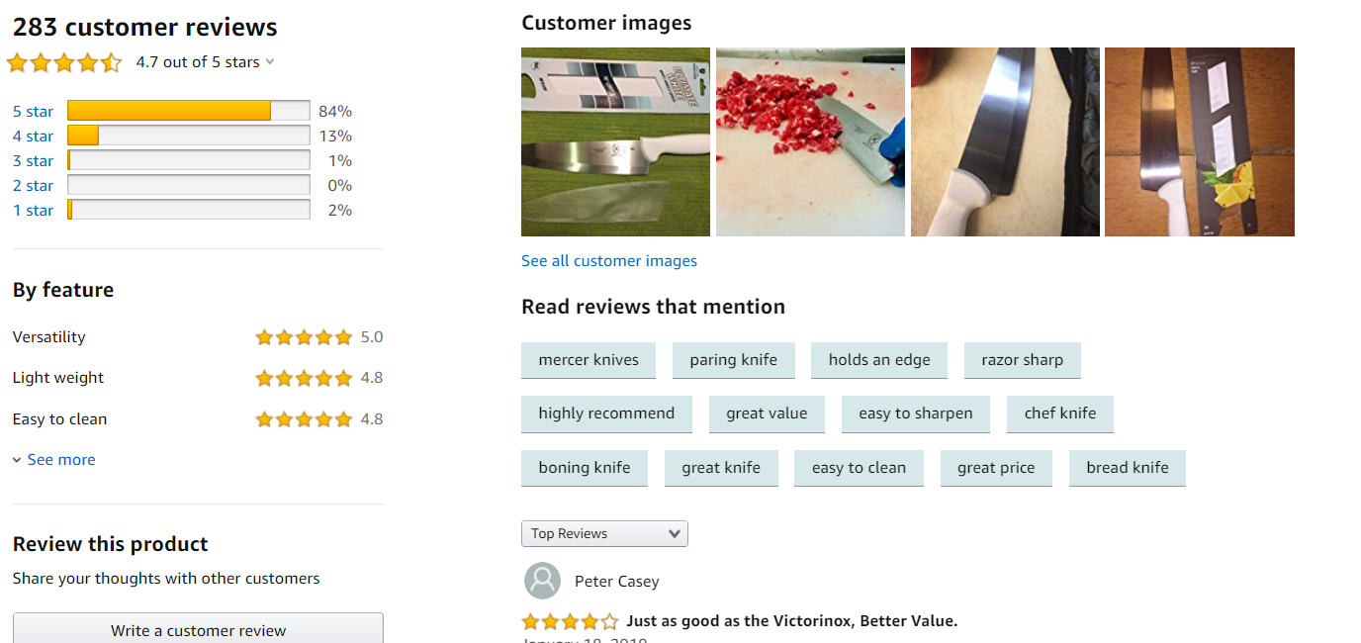
Task: Select the 1 star rating bar
Action: [x=188, y=210]
